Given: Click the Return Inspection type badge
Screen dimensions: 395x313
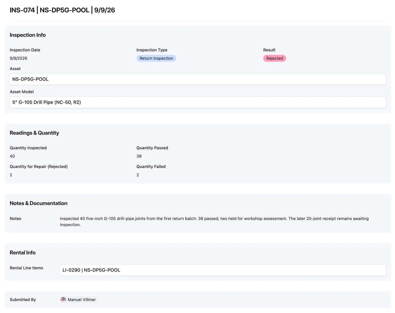Looking at the screenshot, I should pos(156,58).
